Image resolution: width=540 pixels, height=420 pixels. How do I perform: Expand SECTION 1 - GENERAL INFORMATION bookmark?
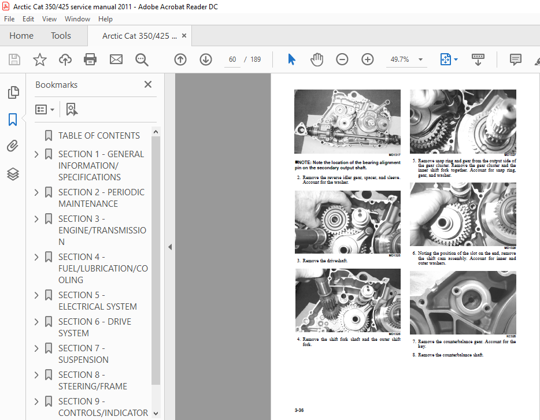36,154
